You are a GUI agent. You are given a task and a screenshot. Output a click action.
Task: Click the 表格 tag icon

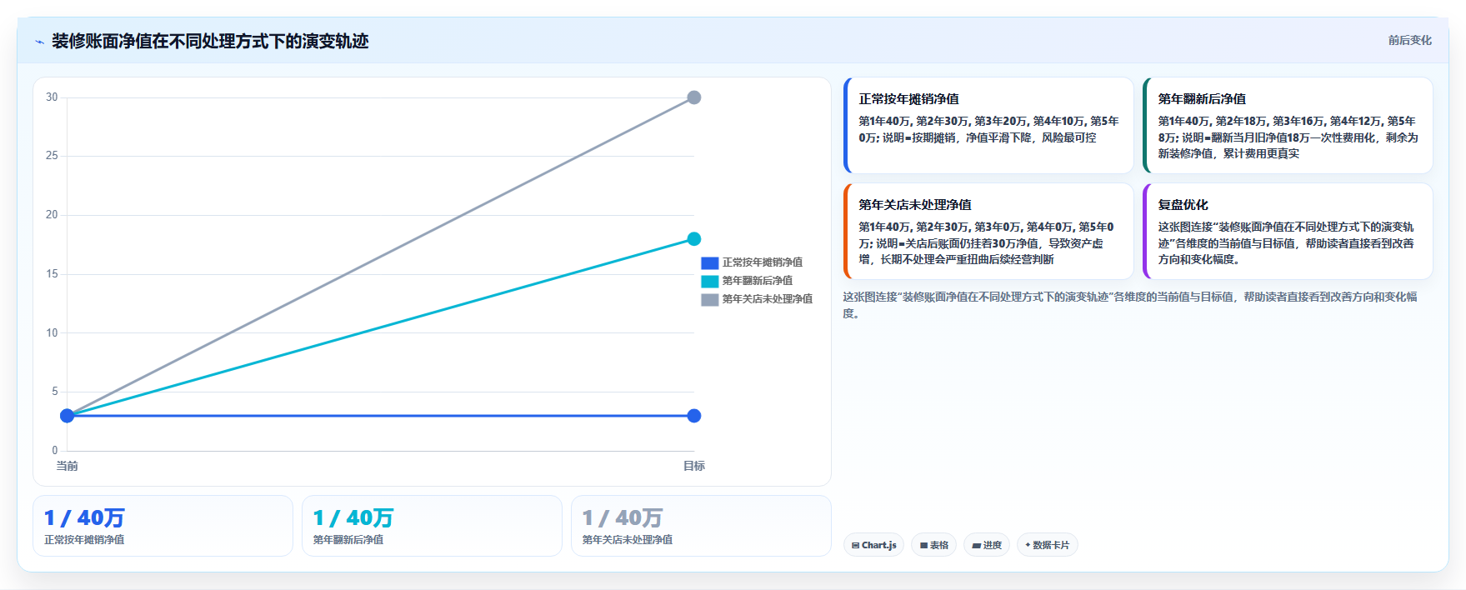coord(923,546)
